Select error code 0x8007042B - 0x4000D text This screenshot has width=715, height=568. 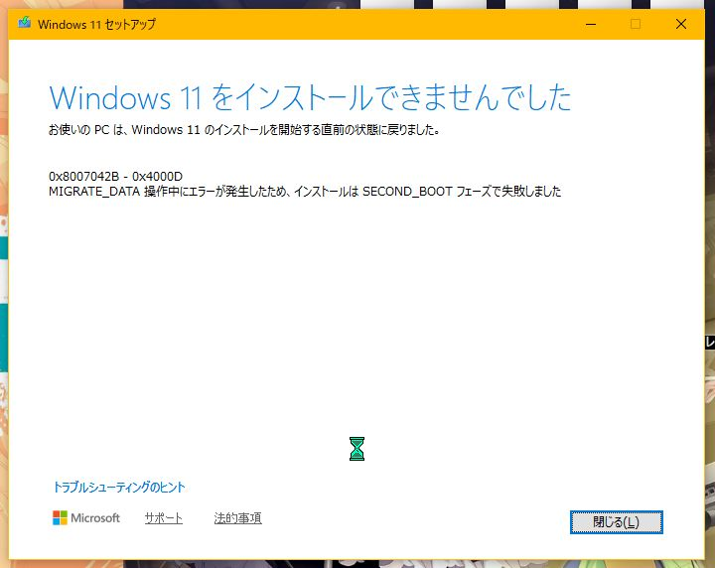point(115,177)
